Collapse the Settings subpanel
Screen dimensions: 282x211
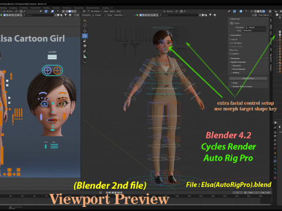coord(235,73)
